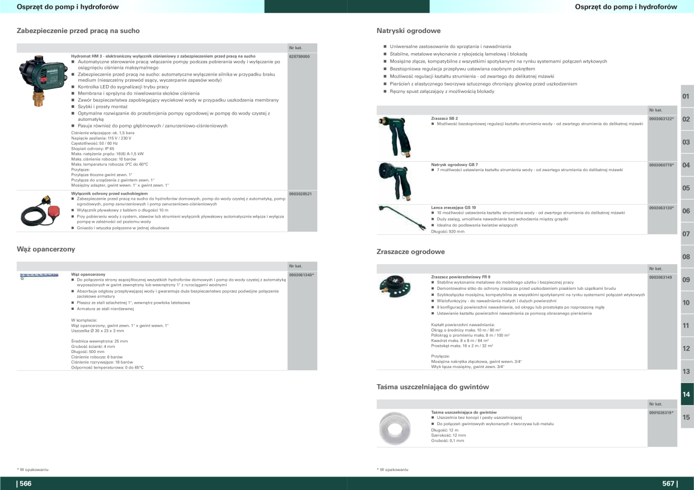Click left page footnote W opakowaniu
The image size is (694, 490).
pyautogui.click(x=32, y=469)
